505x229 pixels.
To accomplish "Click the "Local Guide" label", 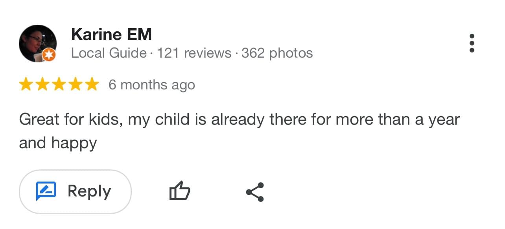I will click(109, 53).
